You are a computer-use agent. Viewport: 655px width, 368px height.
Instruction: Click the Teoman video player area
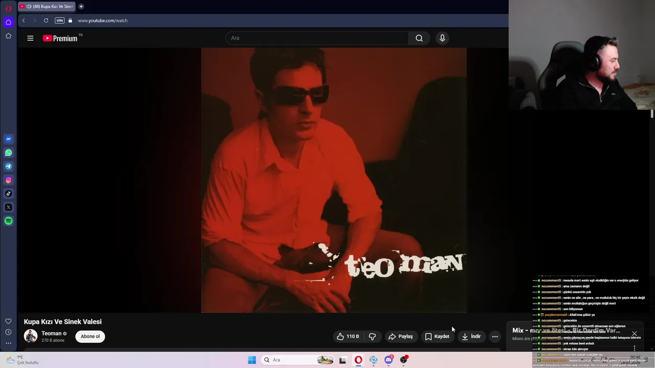tap(334, 180)
